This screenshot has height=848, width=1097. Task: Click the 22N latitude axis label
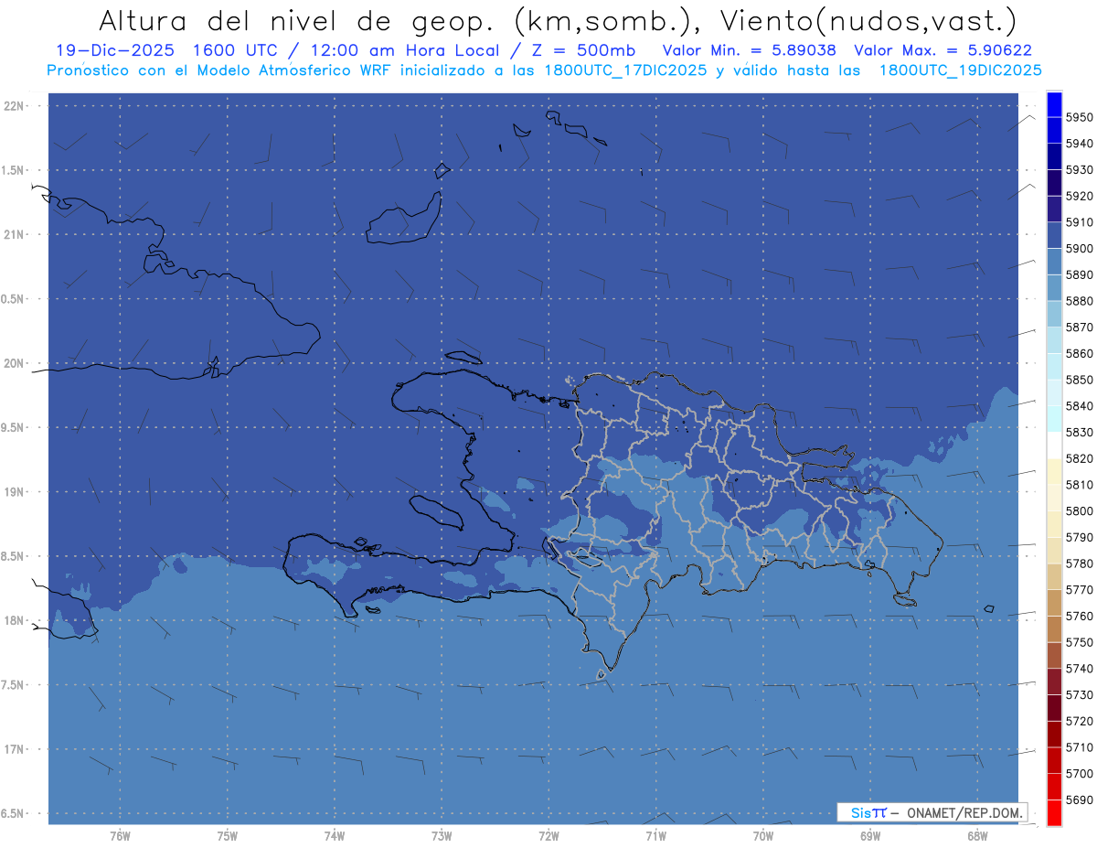pyautogui.click(x=13, y=105)
